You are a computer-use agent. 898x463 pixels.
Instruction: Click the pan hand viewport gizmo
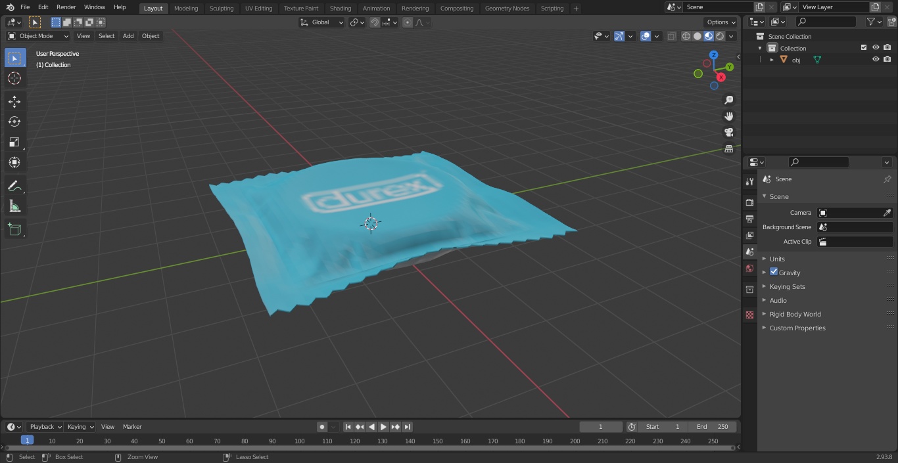click(x=728, y=116)
